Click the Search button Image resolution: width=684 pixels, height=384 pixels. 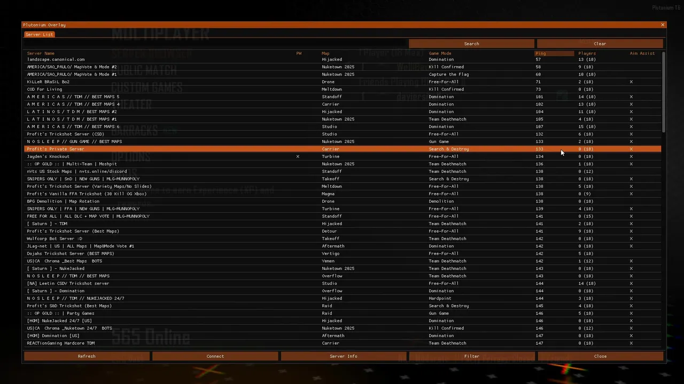click(x=471, y=44)
